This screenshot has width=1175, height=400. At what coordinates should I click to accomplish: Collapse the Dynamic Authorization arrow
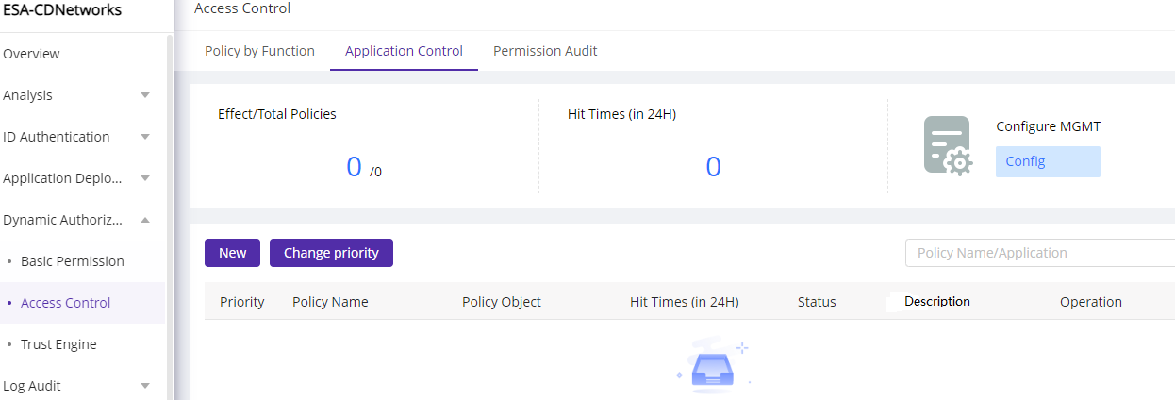(145, 220)
